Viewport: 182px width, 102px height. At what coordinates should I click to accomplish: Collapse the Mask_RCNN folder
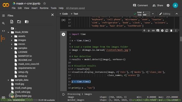8,32
